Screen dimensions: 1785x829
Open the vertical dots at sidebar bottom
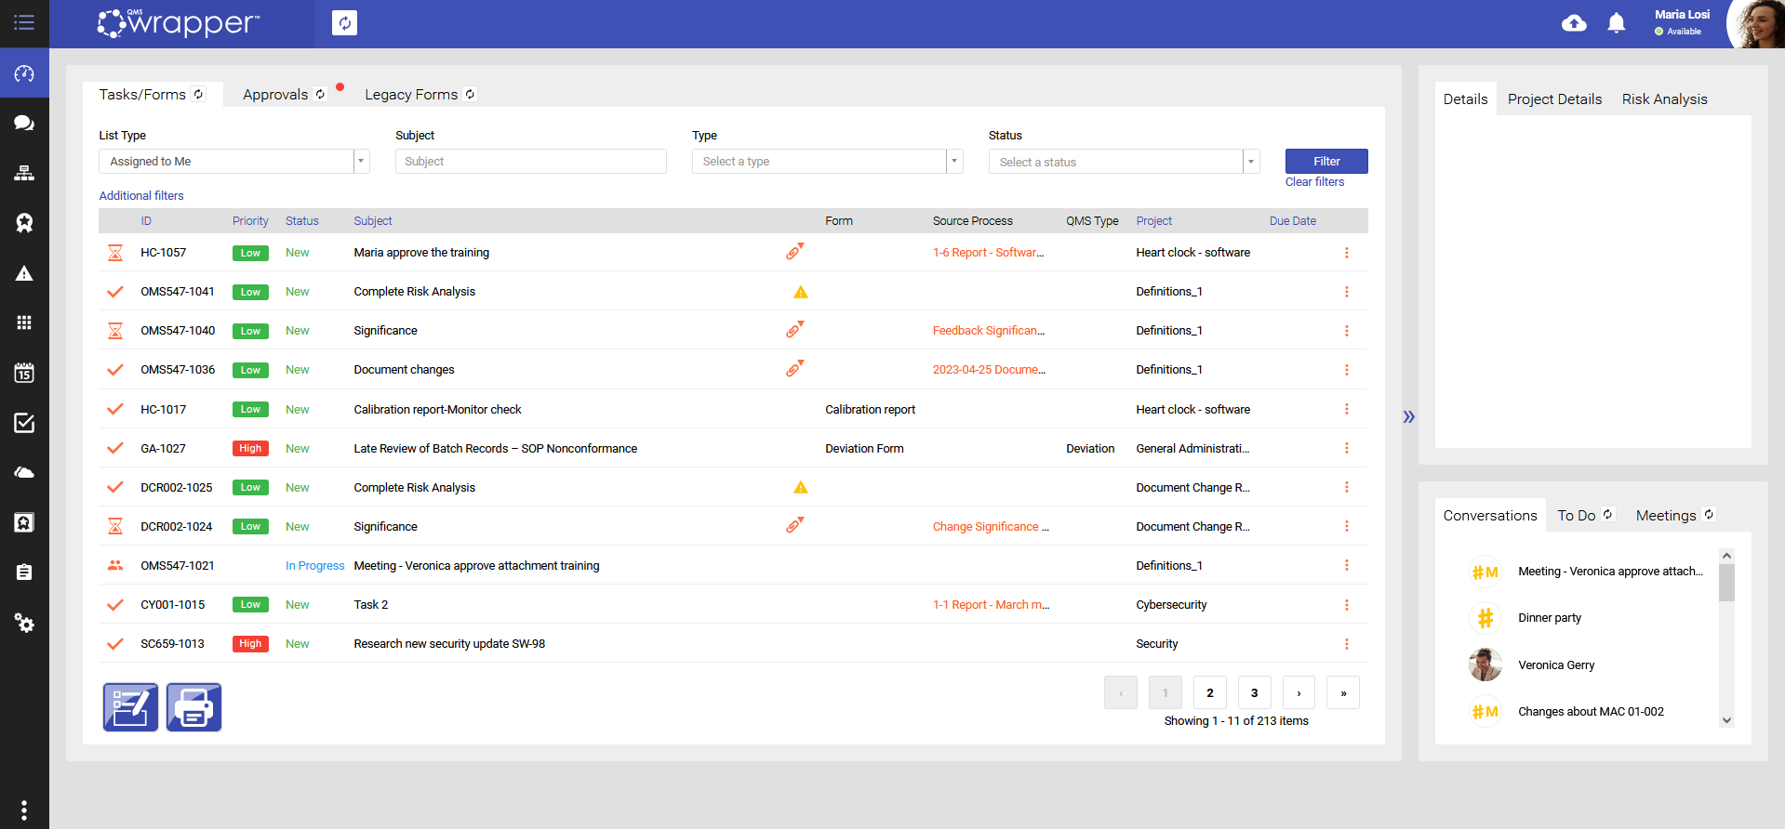24,810
